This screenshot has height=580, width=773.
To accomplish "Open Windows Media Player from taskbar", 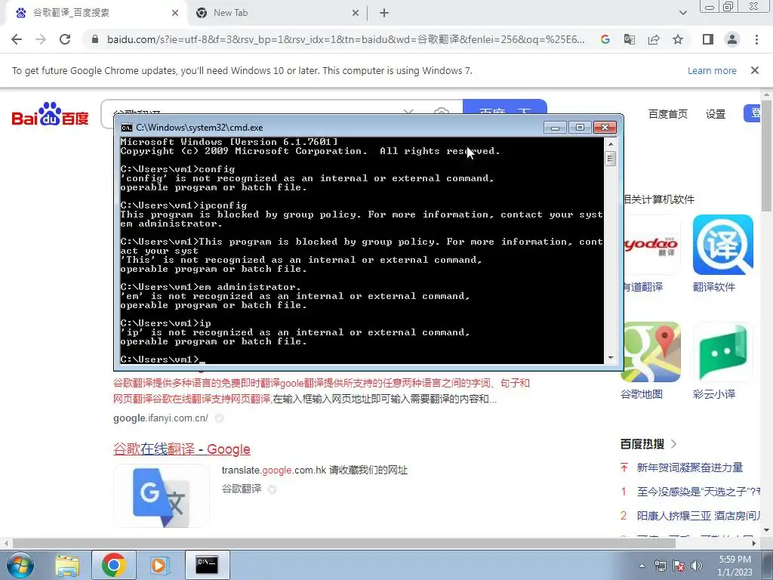I will pos(159,565).
